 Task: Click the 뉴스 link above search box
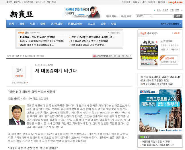(159, 10)
